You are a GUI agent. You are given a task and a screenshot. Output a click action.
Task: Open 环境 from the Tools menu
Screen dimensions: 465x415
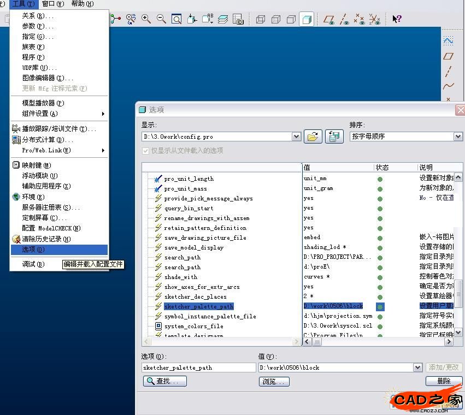33,197
